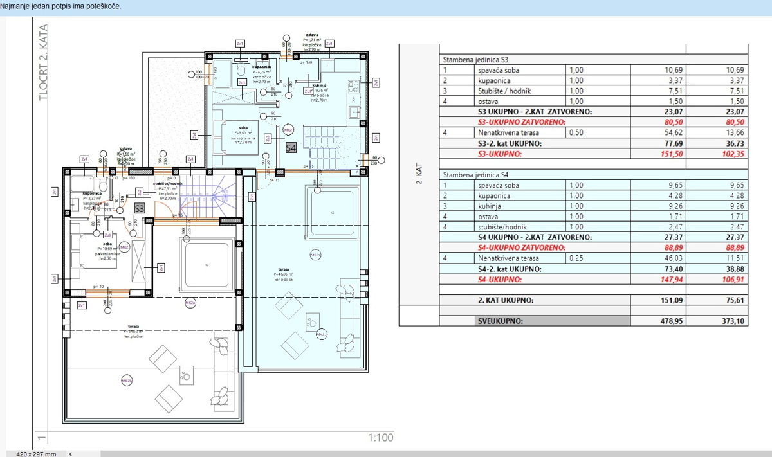The height and width of the screenshot is (457, 772).
Task: Click the red 'S4-UKUPNO:' row label
Action: pos(499,280)
